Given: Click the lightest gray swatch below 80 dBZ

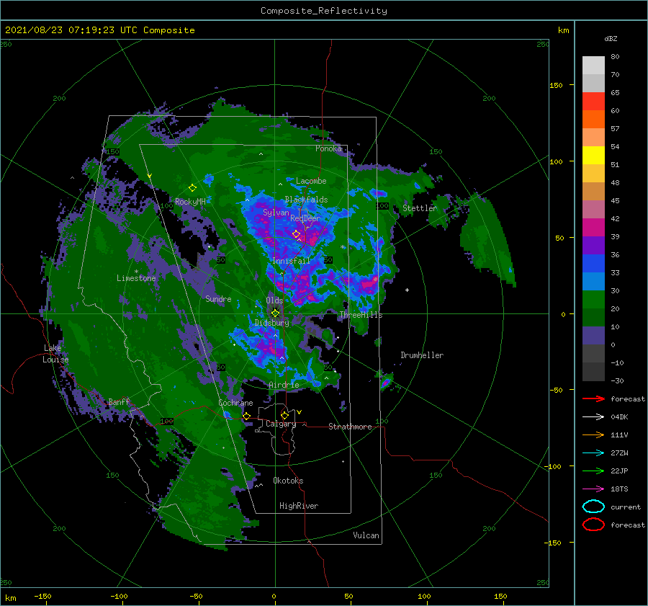Looking at the screenshot, I should (593, 65).
